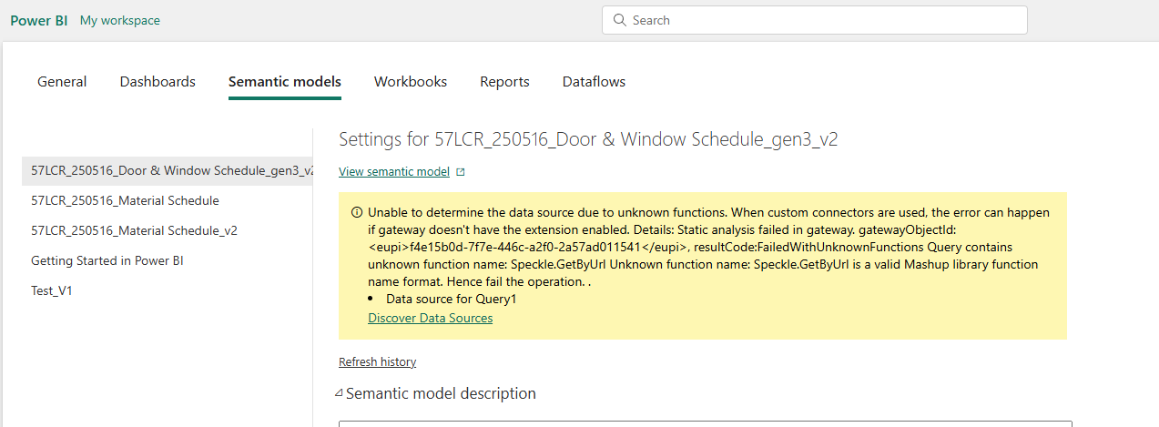Click the Settings for 57LCR_250516 heading
Screen dimensions: 1159x427
pos(588,139)
